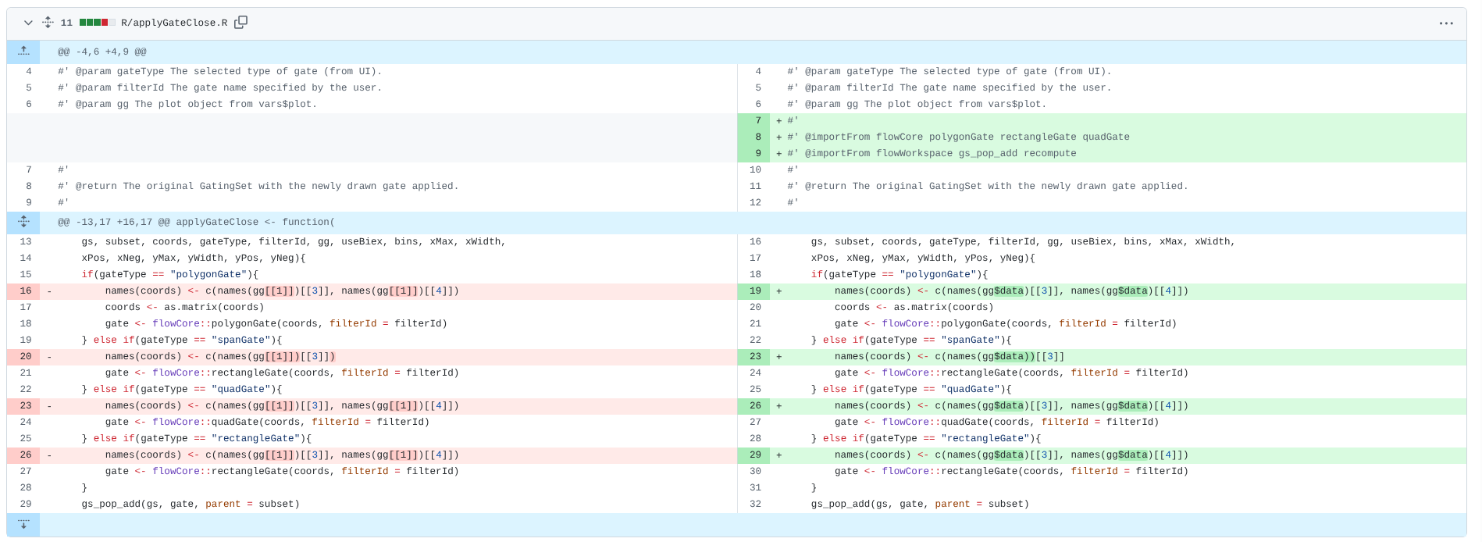Click the R/applyGateClose.R file name
This screenshot has width=1482, height=542.
point(174,23)
